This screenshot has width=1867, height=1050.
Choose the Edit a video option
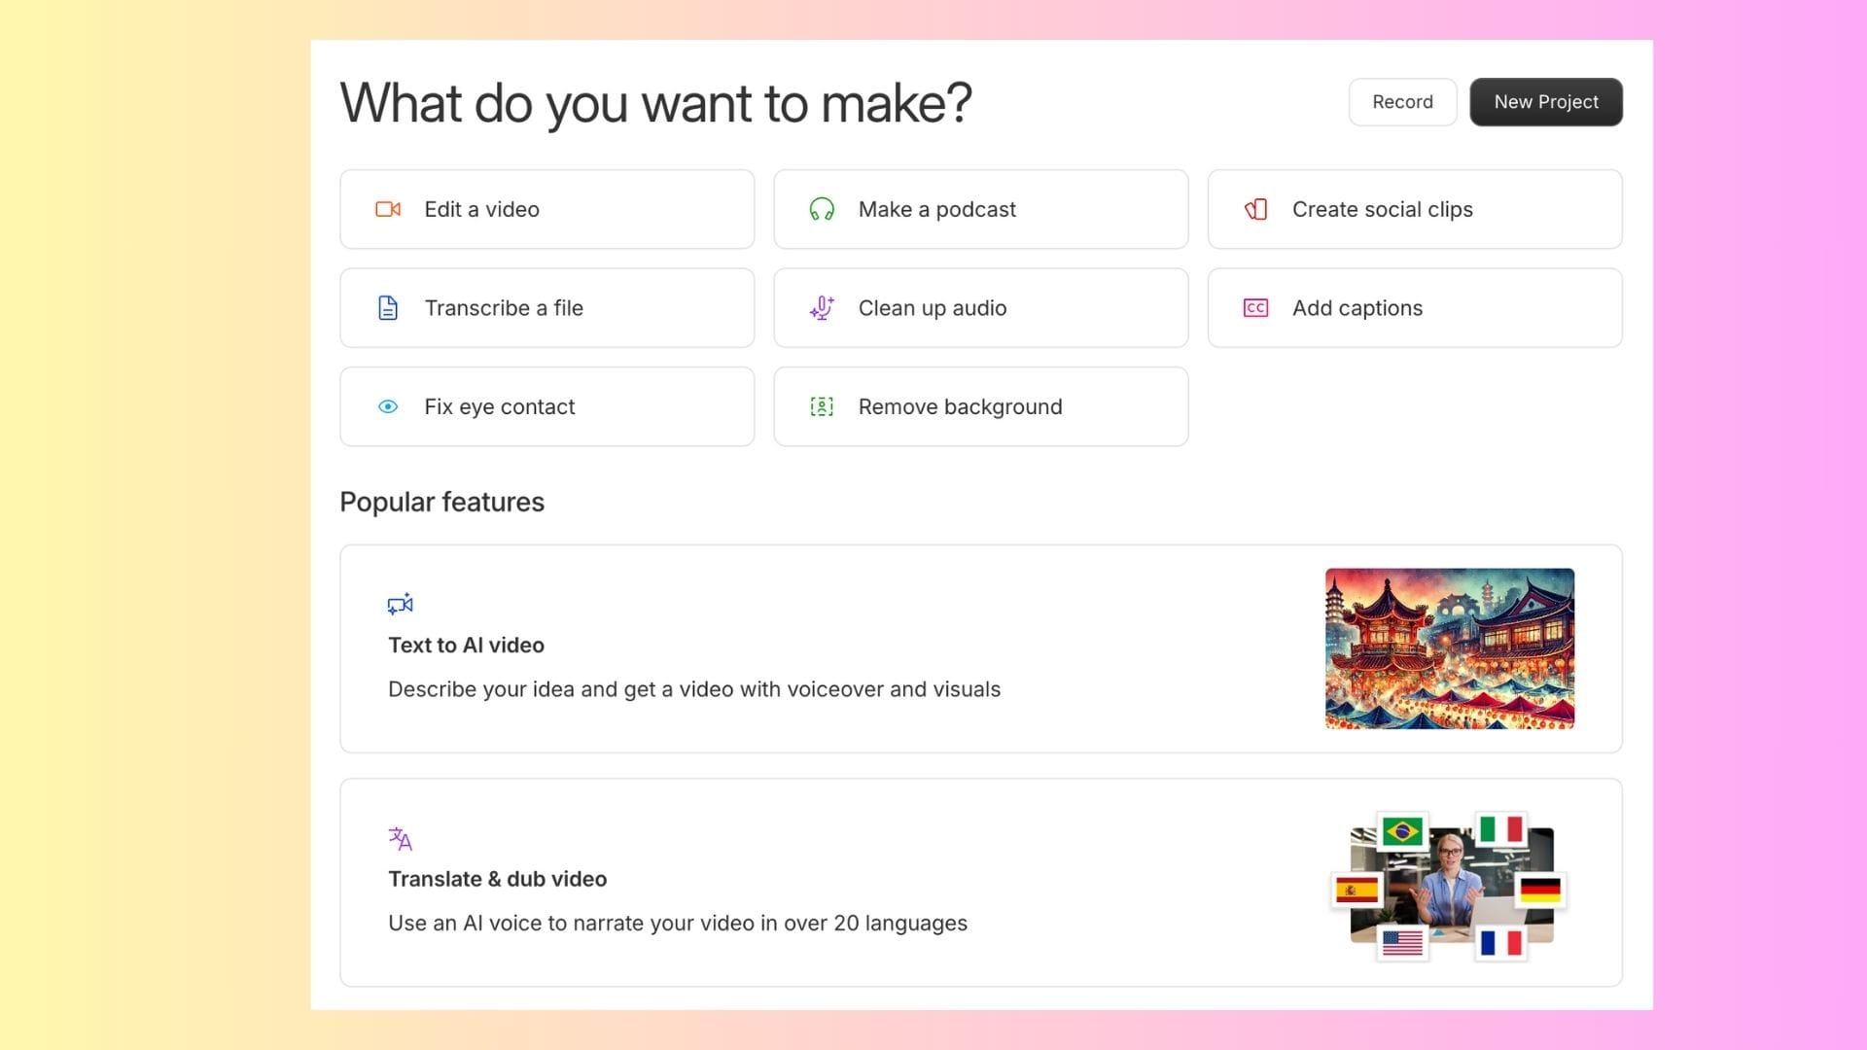pyautogui.click(x=481, y=209)
